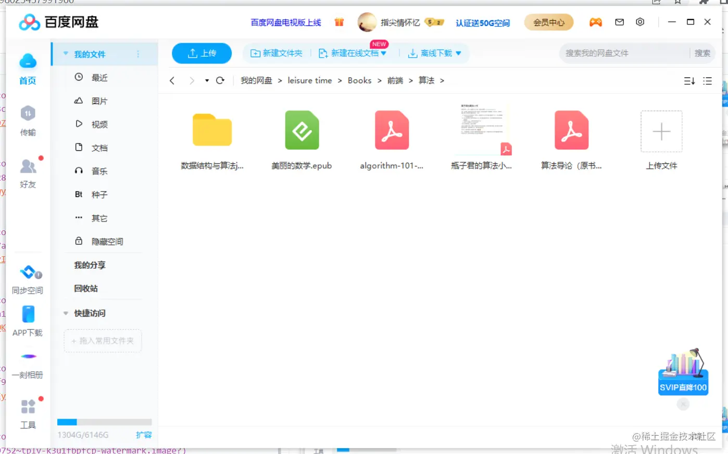Open the 数据结构与算法 folder
The image size is (728, 454).
(x=212, y=130)
